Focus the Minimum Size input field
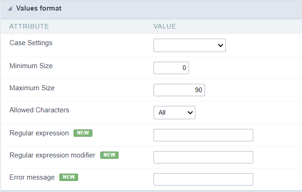This screenshot has width=302, height=192. tap(171, 68)
